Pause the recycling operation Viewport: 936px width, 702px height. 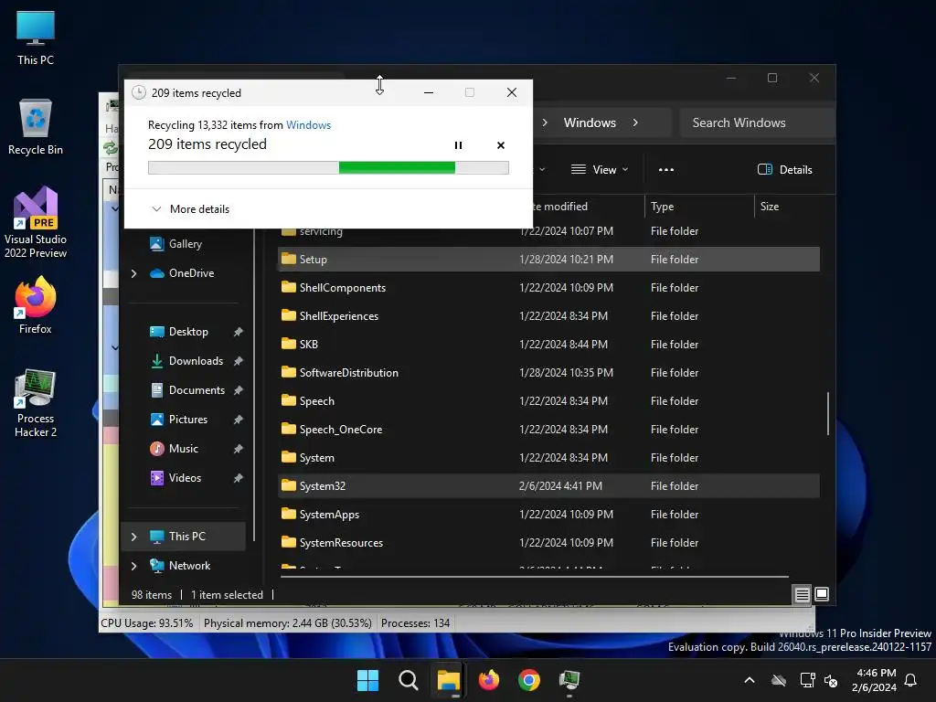pos(458,145)
